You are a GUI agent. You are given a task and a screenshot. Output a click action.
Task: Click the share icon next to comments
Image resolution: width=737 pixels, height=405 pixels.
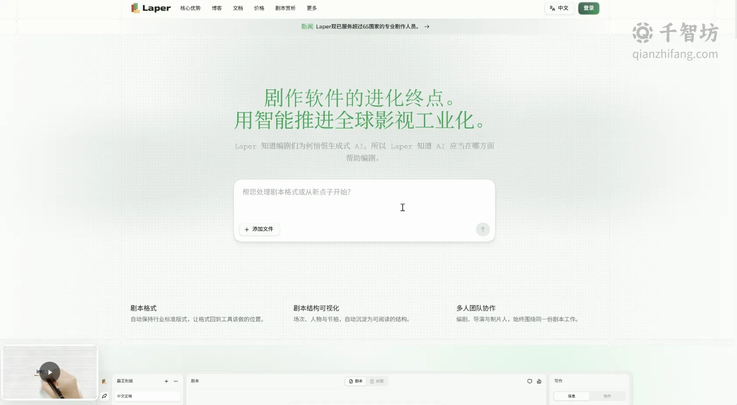pos(539,381)
